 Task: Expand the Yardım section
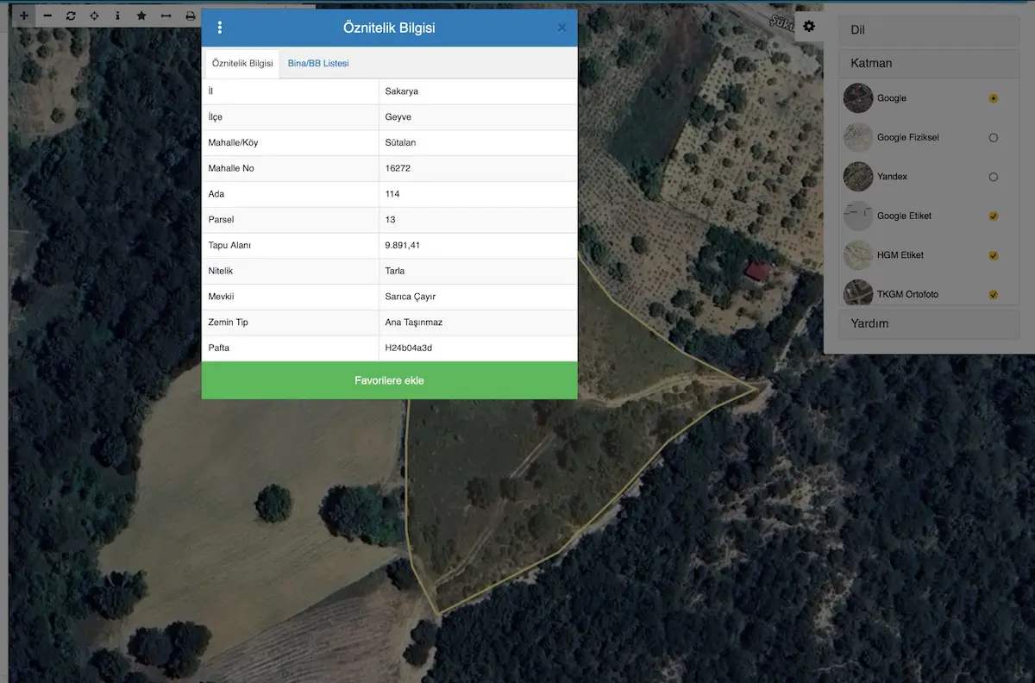[x=929, y=323]
